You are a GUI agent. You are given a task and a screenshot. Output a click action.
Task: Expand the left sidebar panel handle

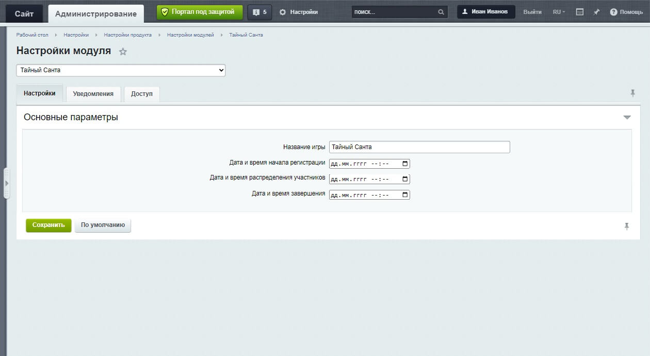click(x=7, y=183)
